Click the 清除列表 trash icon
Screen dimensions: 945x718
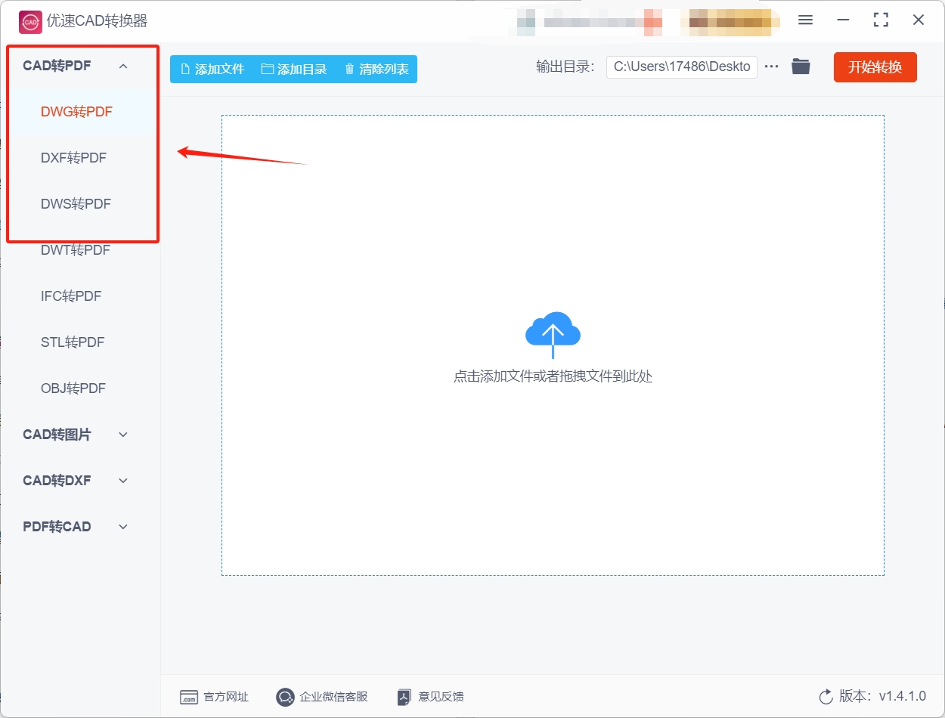coord(349,68)
